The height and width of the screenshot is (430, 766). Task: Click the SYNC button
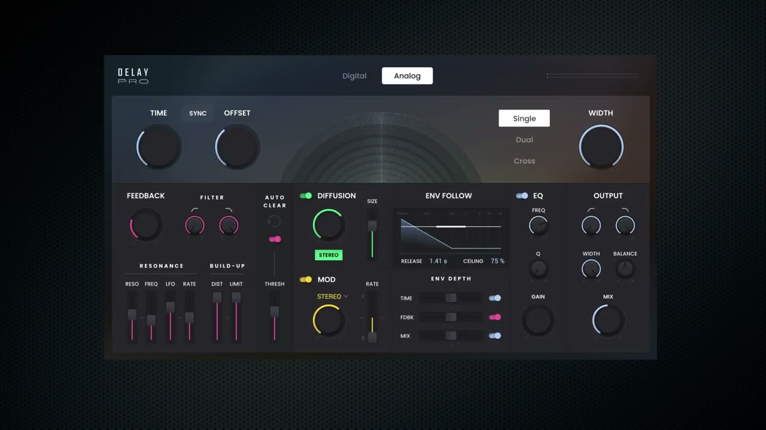198,113
